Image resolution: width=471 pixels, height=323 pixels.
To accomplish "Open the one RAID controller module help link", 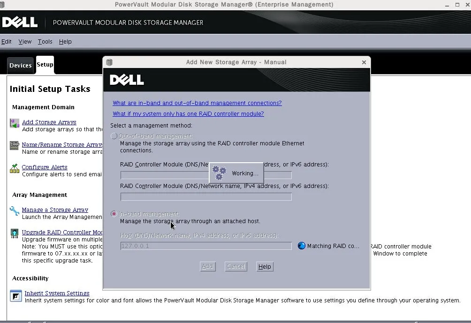I will (x=188, y=114).
